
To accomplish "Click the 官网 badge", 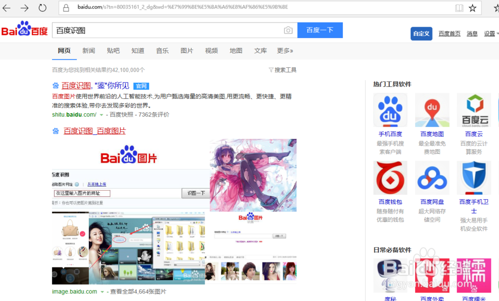I will [141, 86].
